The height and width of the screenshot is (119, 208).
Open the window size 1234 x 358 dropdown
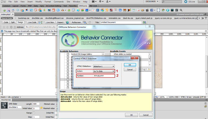pyautogui.click(x=174, y=97)
